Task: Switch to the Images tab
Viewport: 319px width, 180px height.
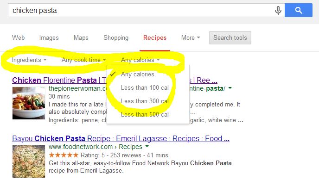Action: tap(49, 37)
